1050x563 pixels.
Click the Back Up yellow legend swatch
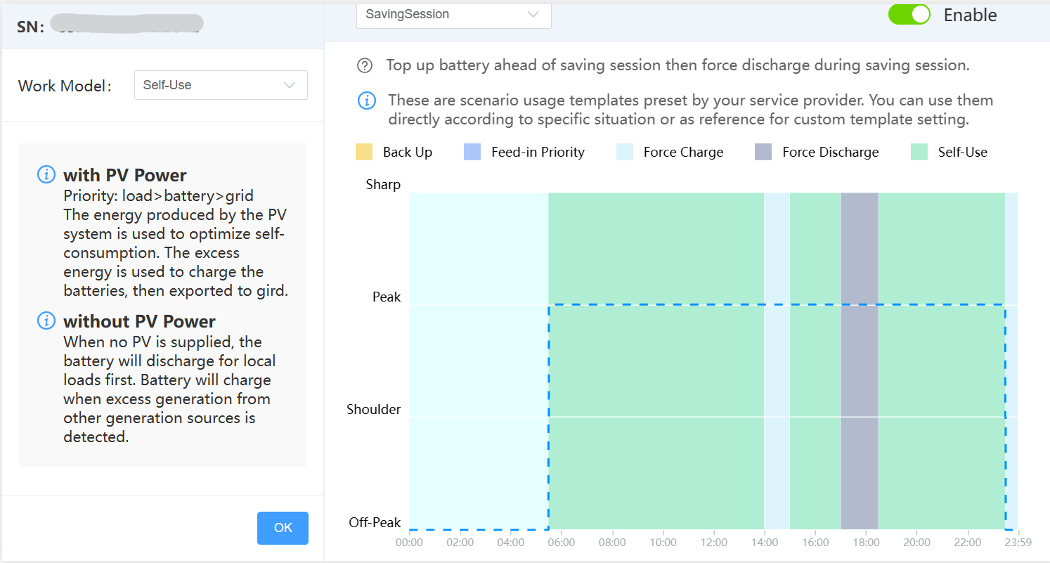point(364,152)
